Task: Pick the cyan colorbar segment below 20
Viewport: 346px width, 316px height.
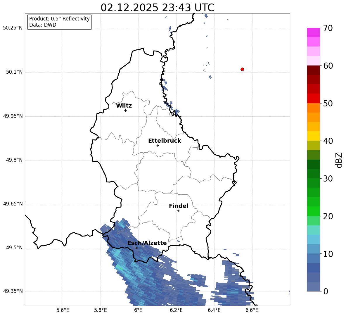Action: coord(313,230)
